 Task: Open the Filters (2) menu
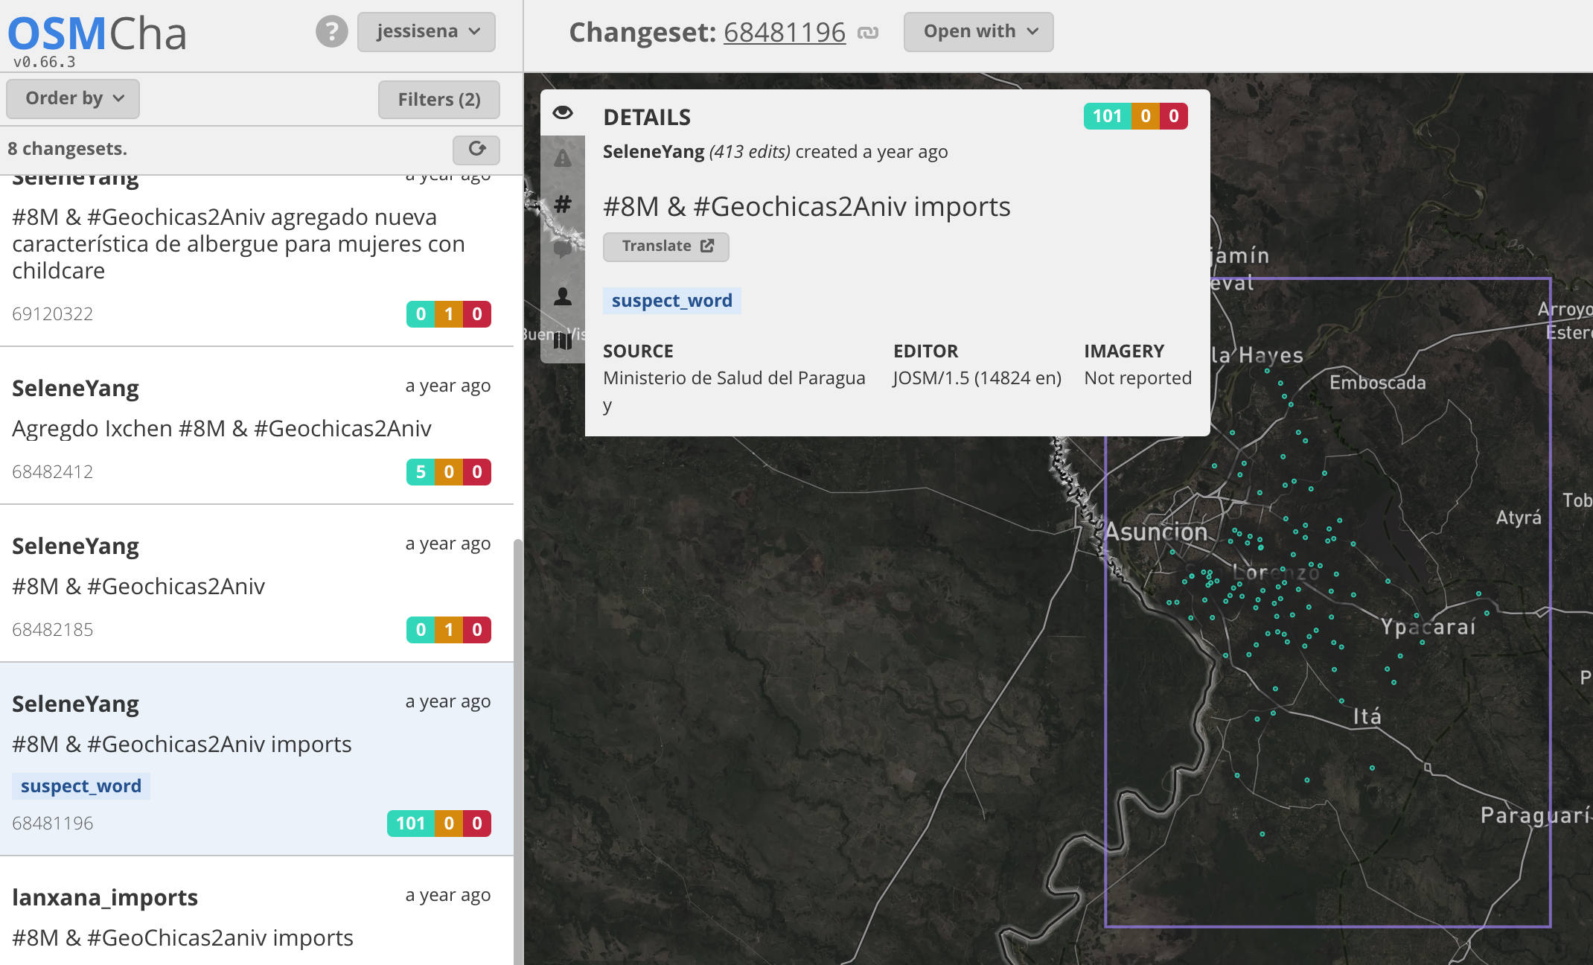(x=438, y=99)
